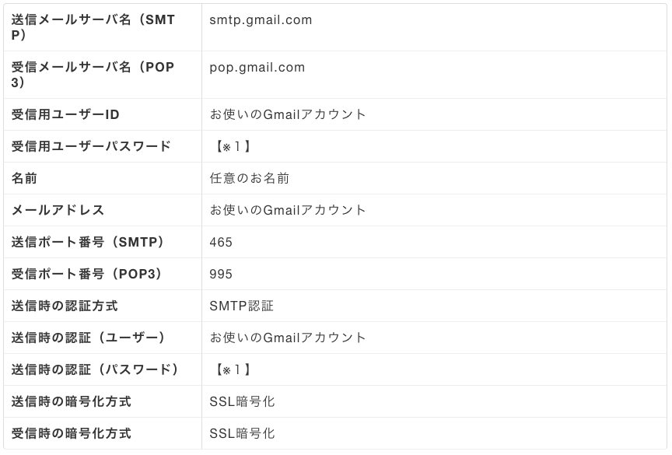Click the 送信ポート番号（SMTP） label
The height and width of the screenshot is (455, 672).
point(87,242)
